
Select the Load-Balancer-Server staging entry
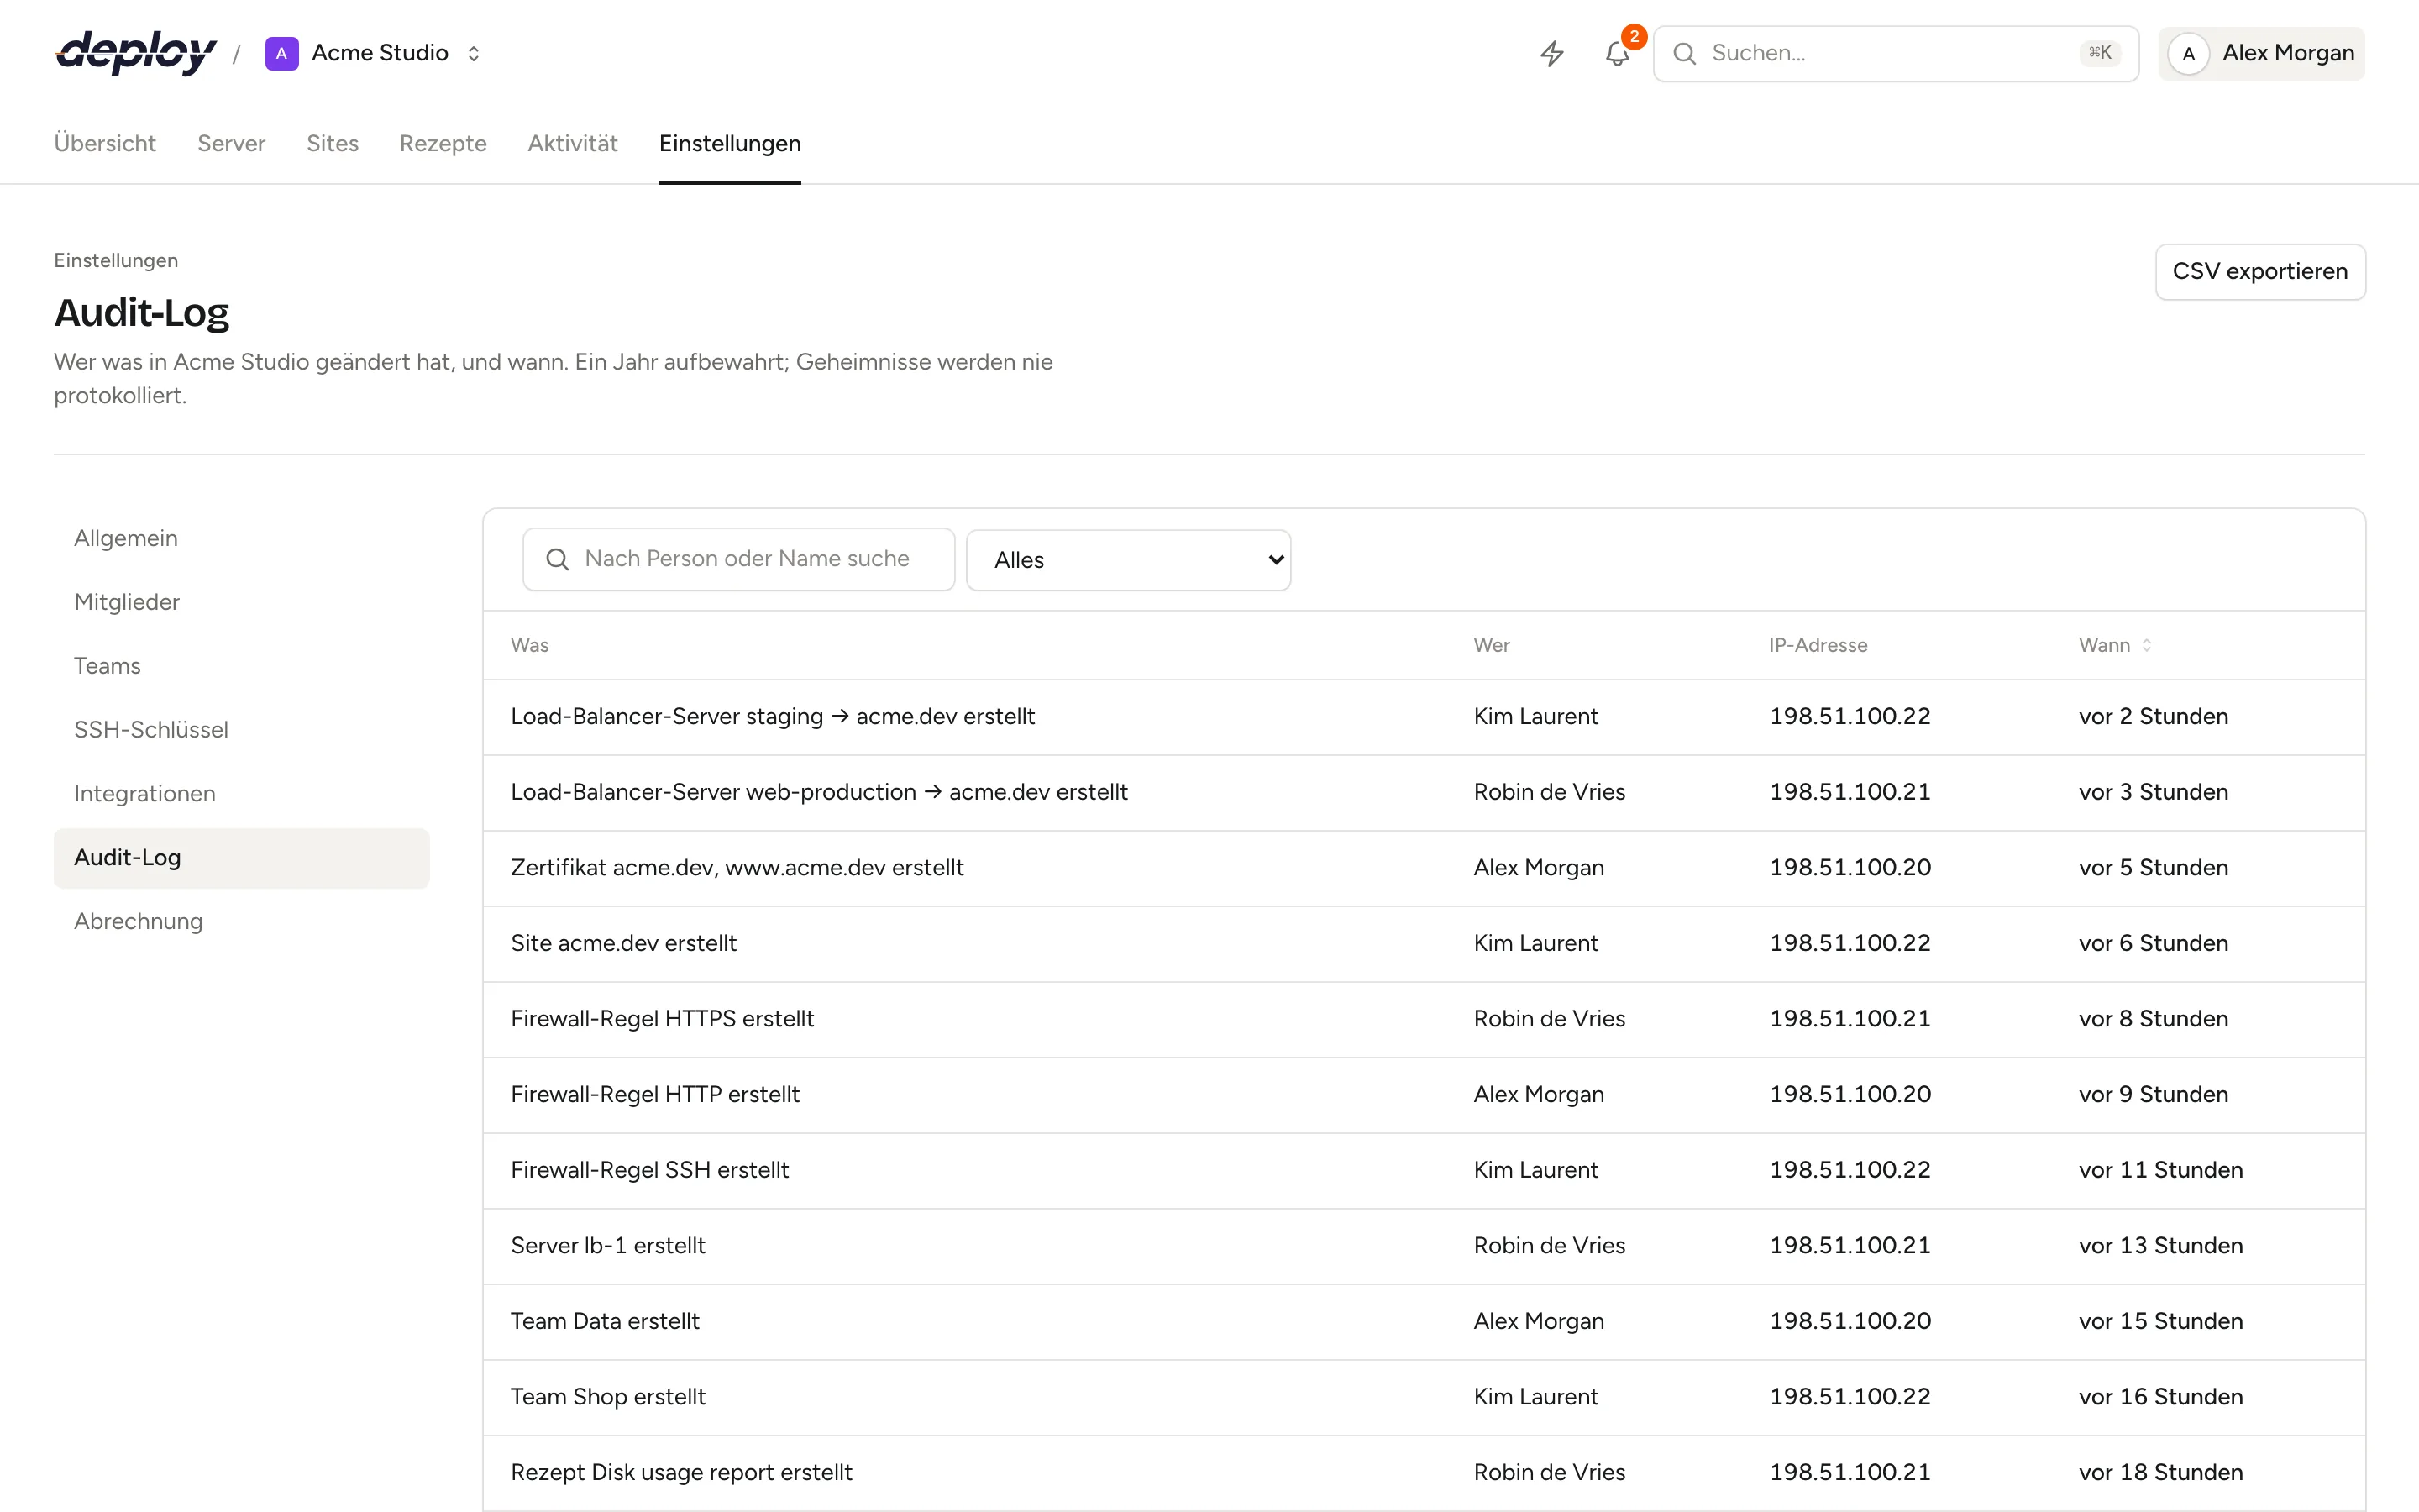[x=1424, y=717]
